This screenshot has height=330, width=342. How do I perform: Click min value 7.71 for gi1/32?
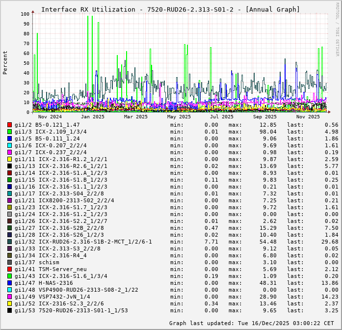pos(211,242)
